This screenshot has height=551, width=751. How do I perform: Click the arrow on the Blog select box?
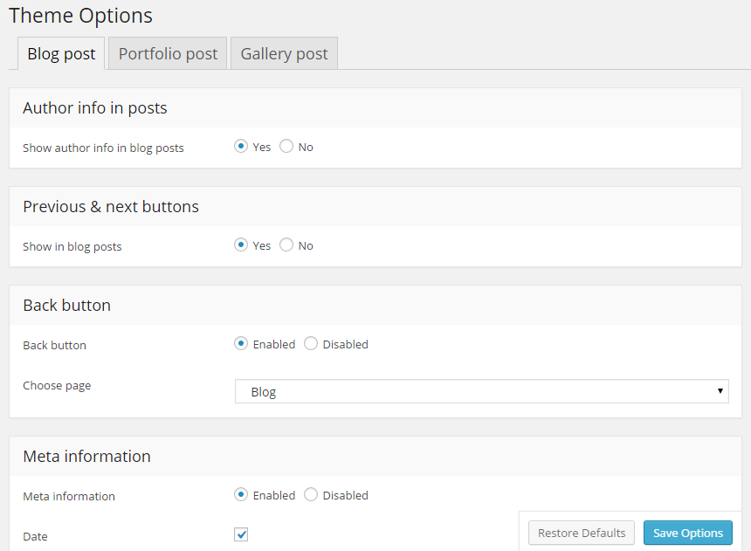click(720, 391)
